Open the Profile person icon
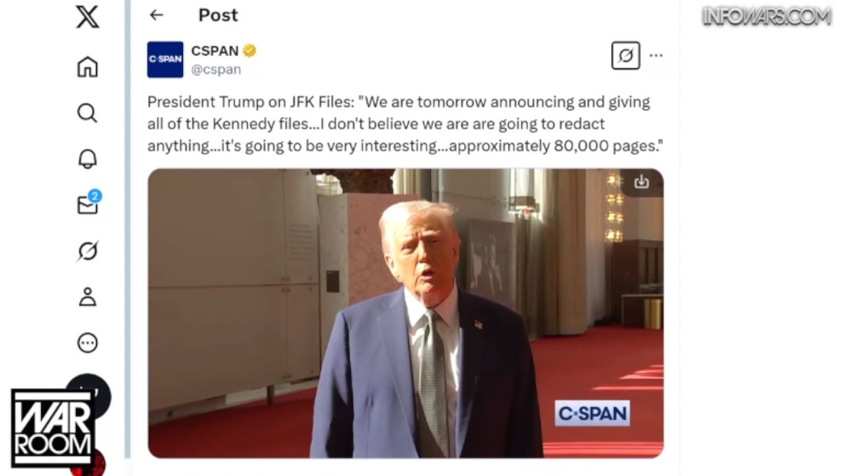The height and width of the screenshot is (476, 846). coord(87,297)
